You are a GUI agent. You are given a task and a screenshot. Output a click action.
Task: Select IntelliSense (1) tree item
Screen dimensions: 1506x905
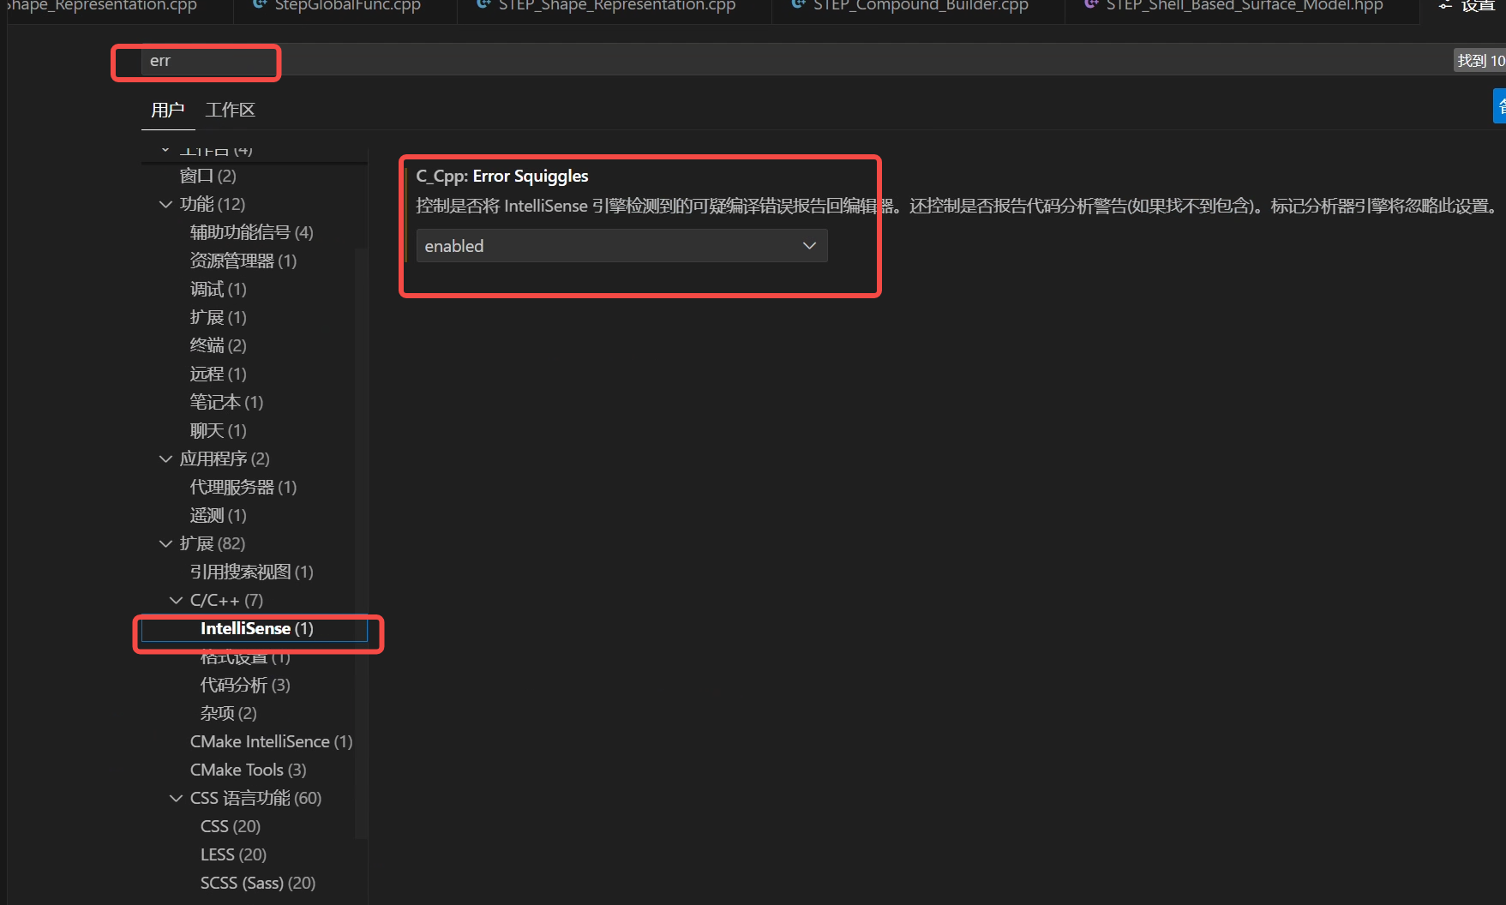pyautogui.click(x=255, y=629)
